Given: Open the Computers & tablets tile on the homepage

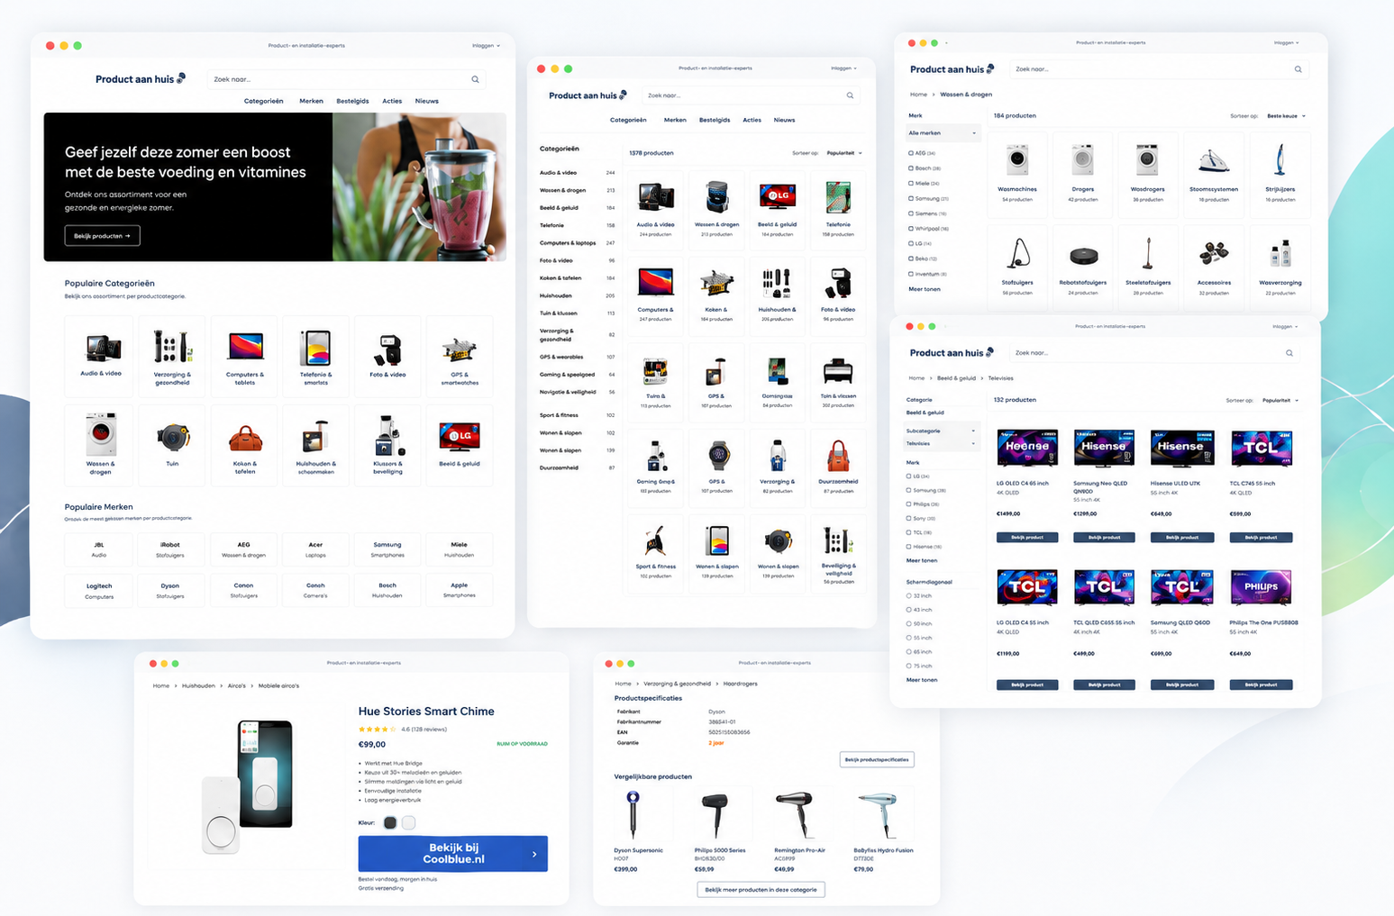Looking at the screenshot, I should (x=244, y=357).
